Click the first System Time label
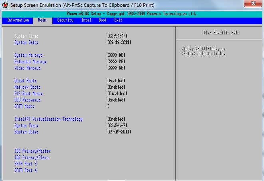The image size is (264, 181). [x=26, y=36]
